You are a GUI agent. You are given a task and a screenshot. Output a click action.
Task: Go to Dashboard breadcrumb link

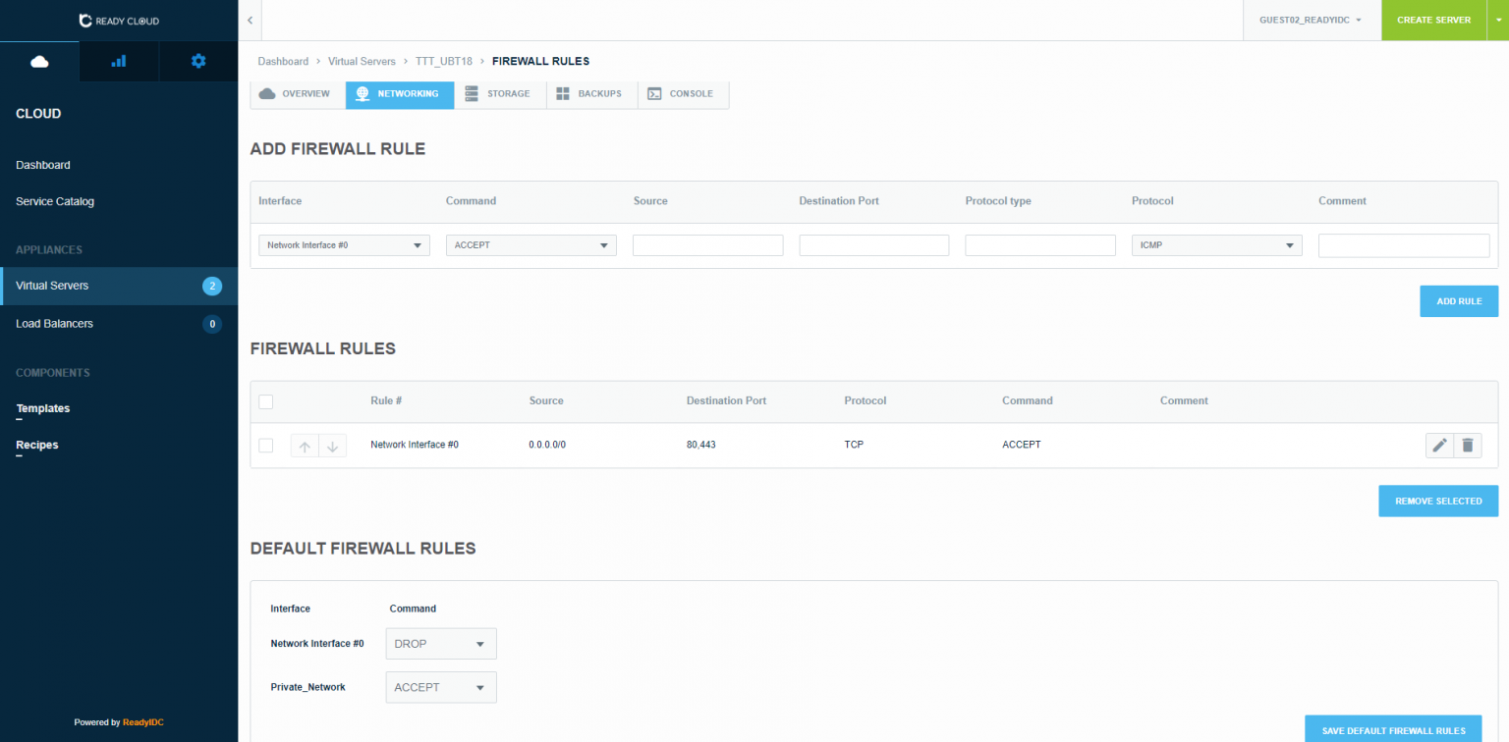click(x=283, y=61)
